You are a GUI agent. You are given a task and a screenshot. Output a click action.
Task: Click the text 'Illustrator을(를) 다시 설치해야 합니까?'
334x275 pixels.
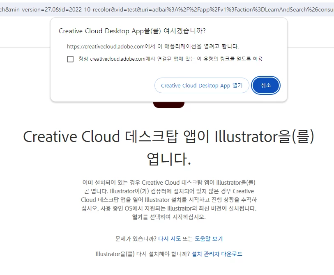tap(143, 254)
